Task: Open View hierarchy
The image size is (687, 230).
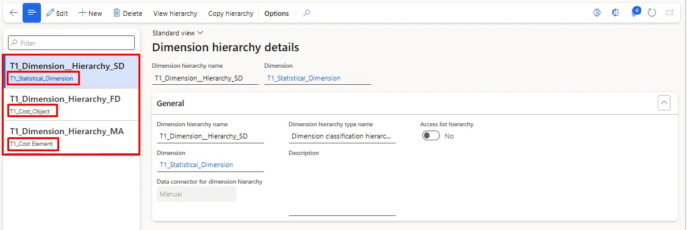Action: [x=175, y=13]
